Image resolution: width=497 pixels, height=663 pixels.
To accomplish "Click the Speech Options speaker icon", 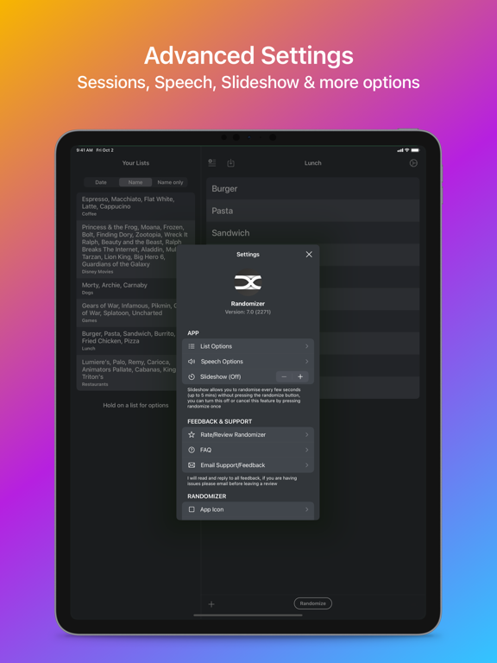I will pyautogui.click(x=192, y=362).
